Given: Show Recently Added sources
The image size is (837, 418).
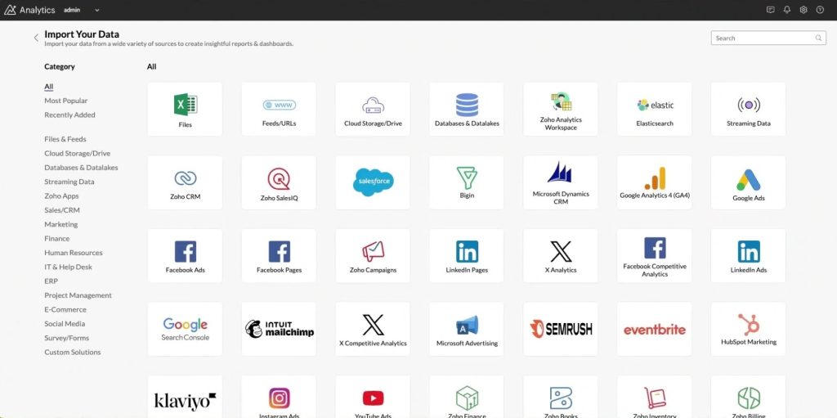Looking at the screenshot, I should [70, 115].
